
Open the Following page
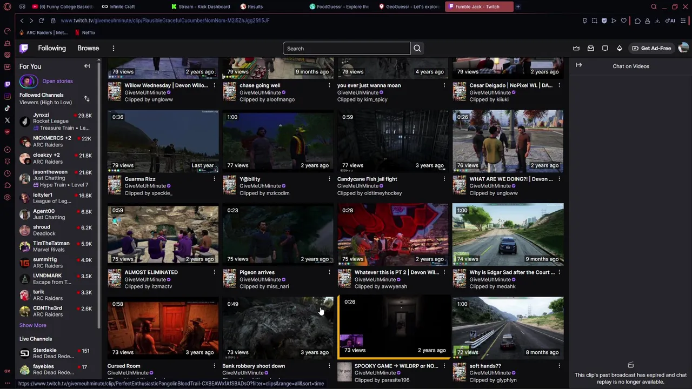click(x=52, y=48)
